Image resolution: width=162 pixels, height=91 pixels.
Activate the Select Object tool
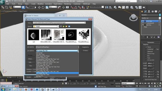coord(23,7)
